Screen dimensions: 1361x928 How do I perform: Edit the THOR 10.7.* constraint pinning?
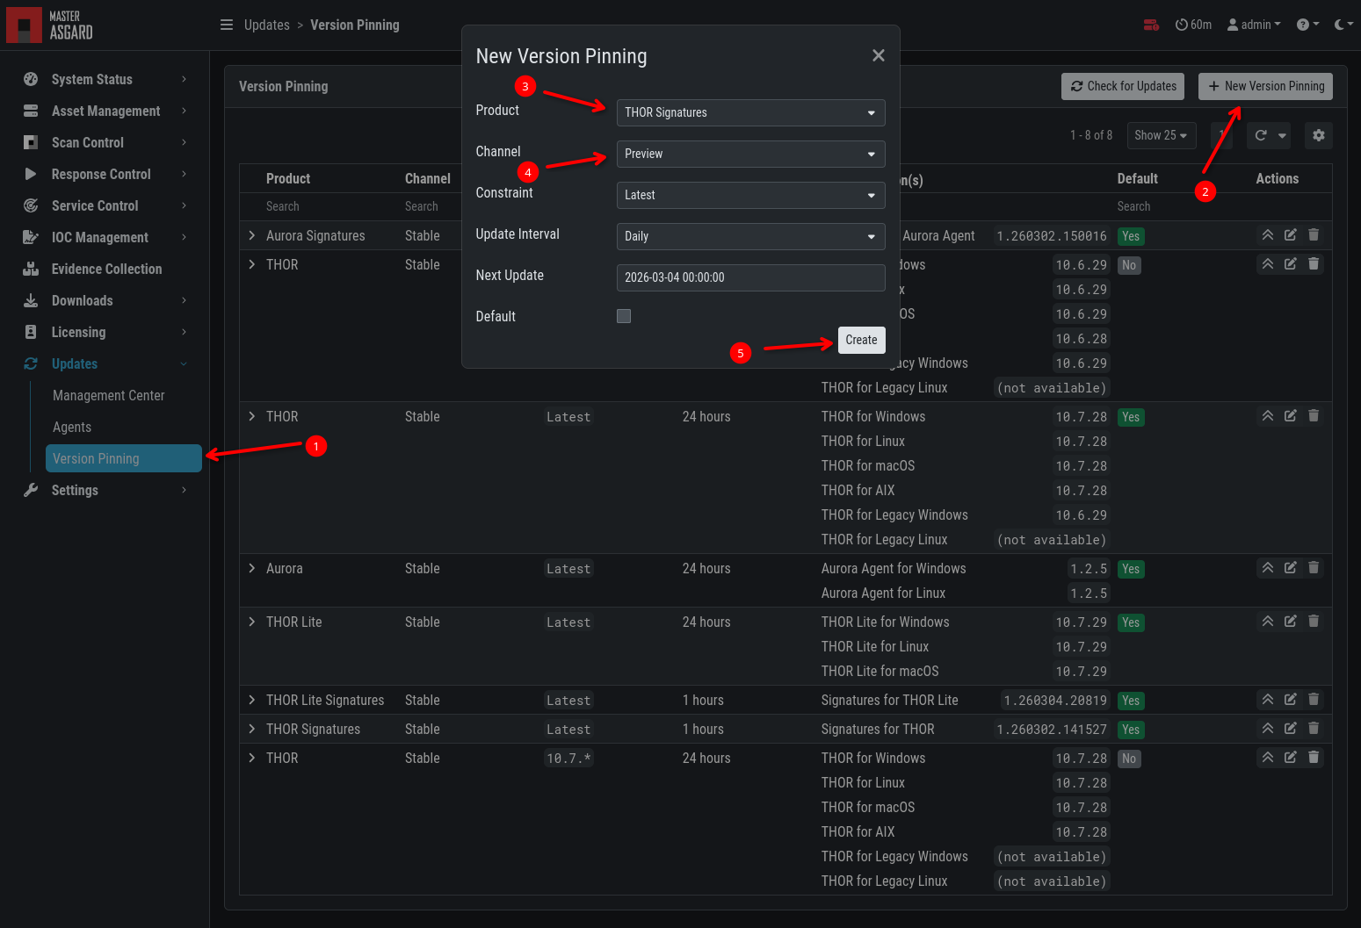point(1290,757)
